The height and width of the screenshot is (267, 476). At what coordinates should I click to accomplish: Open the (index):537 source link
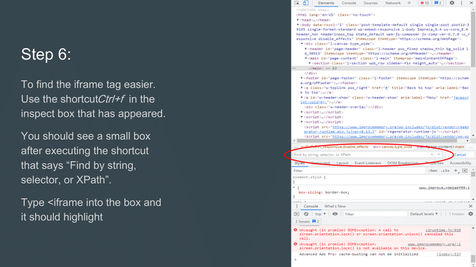click(449, 254)
